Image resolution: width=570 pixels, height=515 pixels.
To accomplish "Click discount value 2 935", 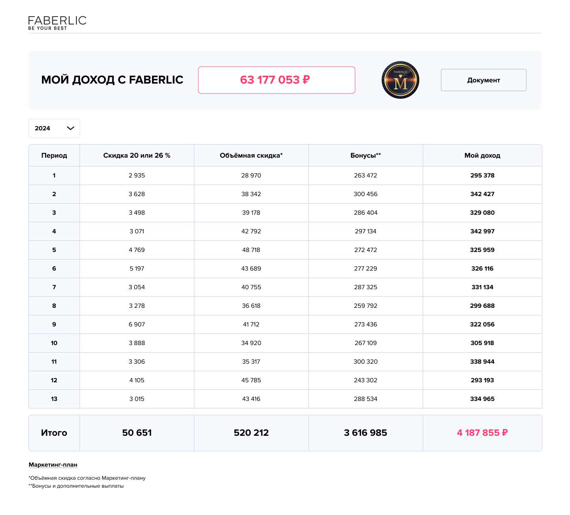I will click(x=137, y=175).
